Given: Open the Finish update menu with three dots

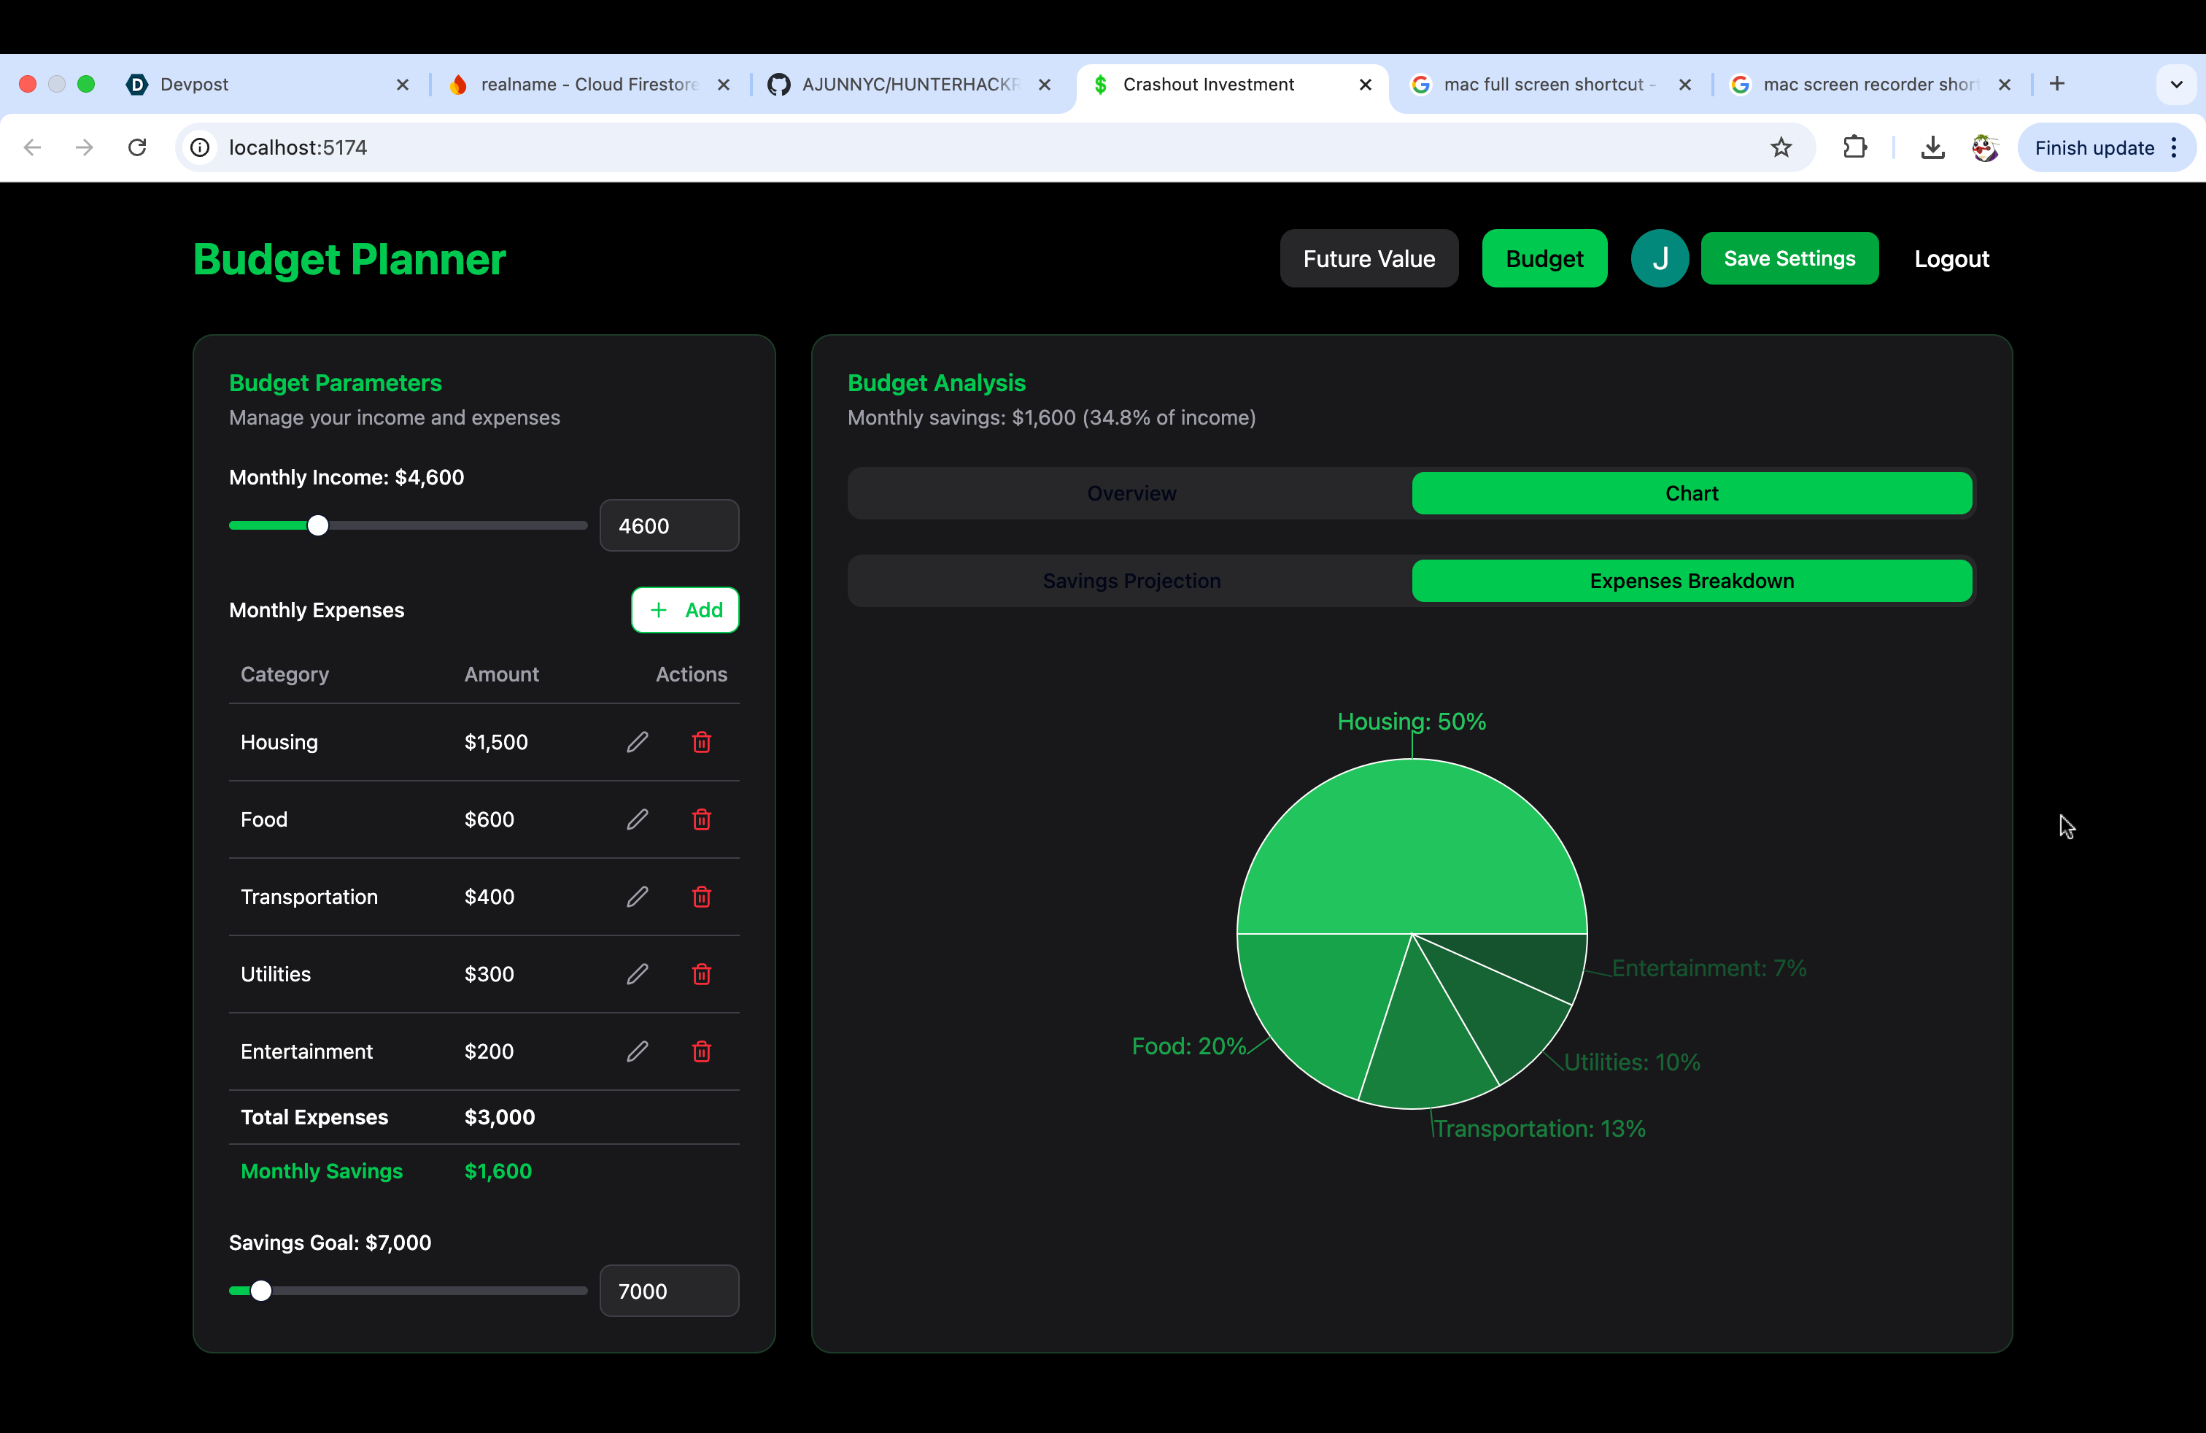Looking at the screenshot, I should click(2176, 147).
